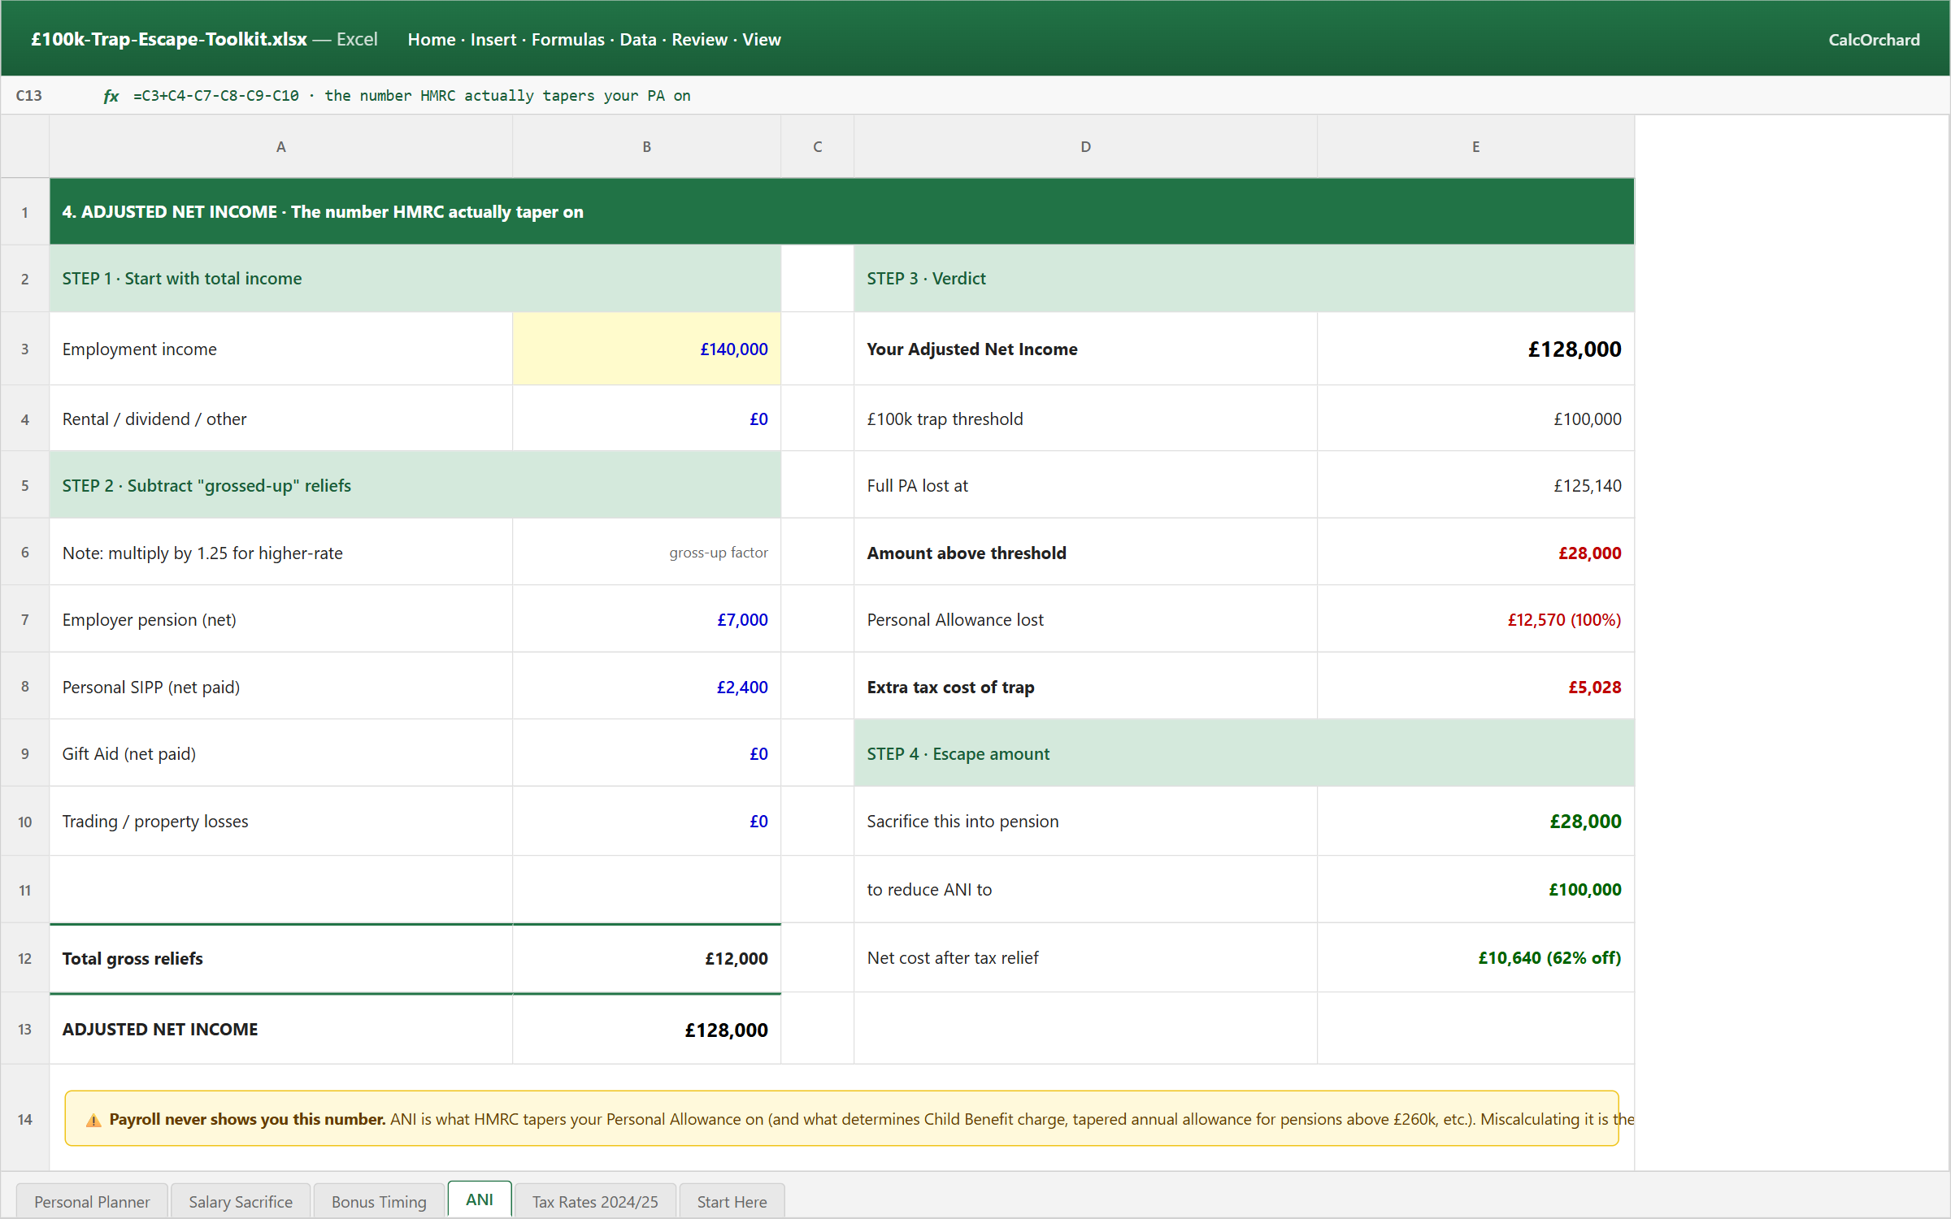Screen dimensions: 1951x1219
Task: Click the £12,570 (100%) cell
Action: click(x=1475, y=619)
